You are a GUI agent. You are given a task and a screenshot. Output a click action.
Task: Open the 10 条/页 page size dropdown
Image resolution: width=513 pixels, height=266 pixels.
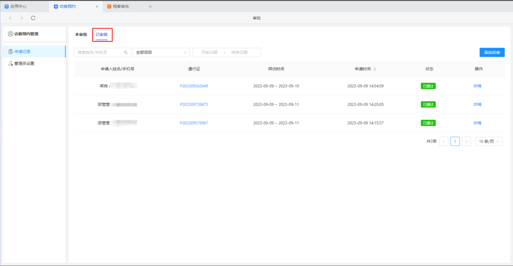489,141
